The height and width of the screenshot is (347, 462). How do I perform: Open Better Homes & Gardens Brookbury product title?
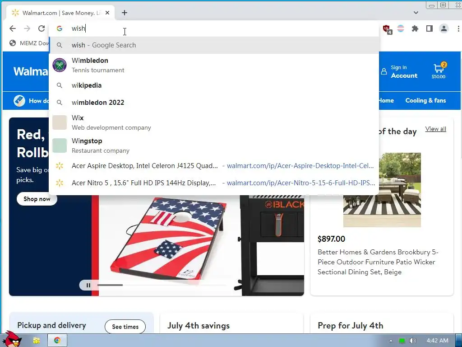pyautogui.click(x=378, y=262)
